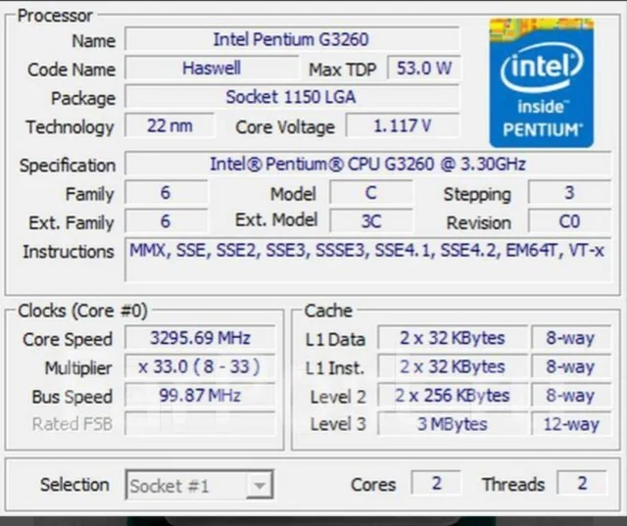Image resolution: width=627 pixels, height=526 pixels.
Task: Click the 'Rated FSB' label
Action: point(72,424)
